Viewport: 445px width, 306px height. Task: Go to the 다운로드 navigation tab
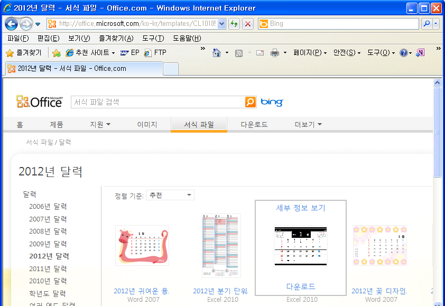tap(254, 125)
